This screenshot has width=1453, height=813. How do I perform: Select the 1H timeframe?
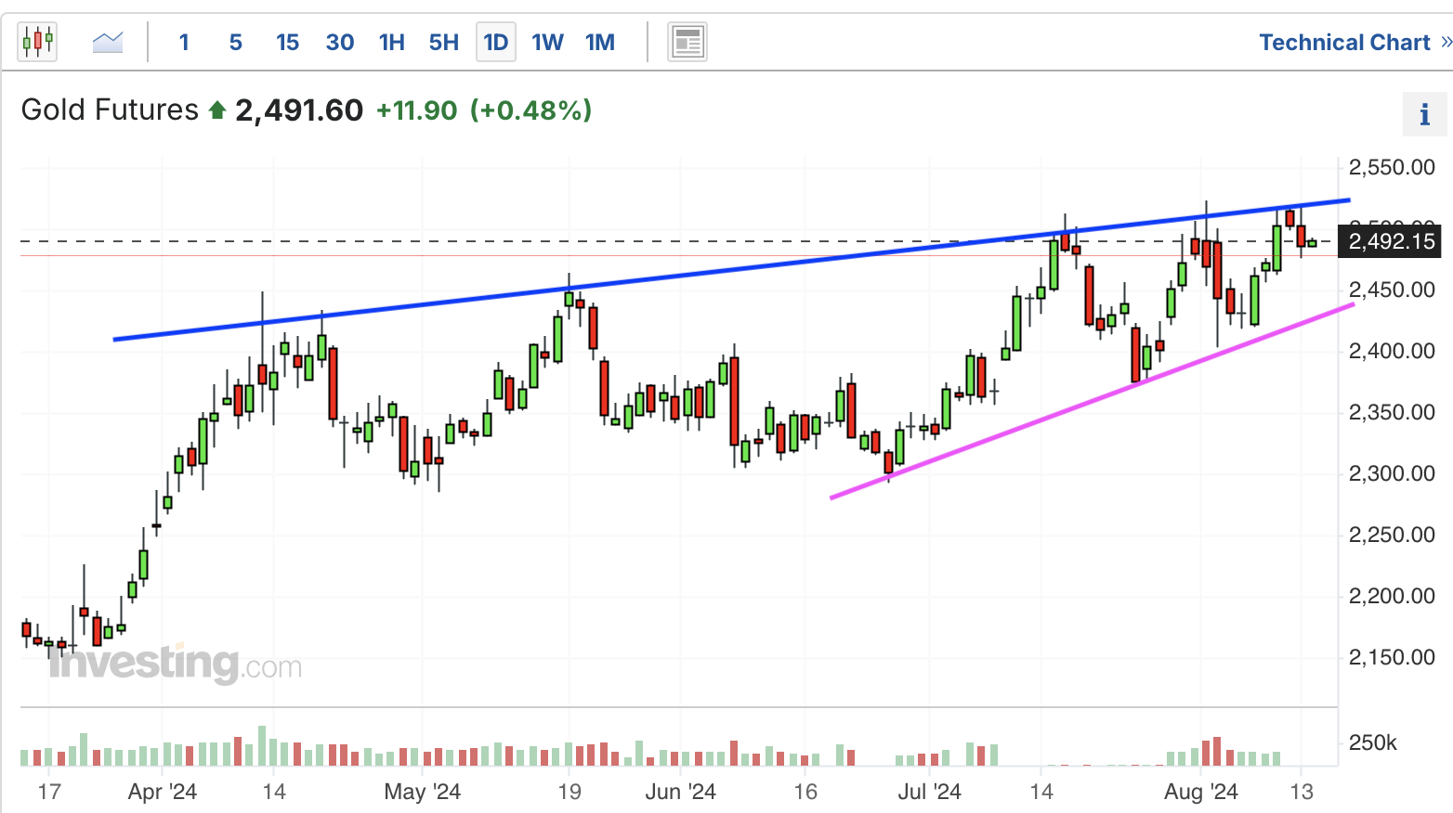[392, 43]
